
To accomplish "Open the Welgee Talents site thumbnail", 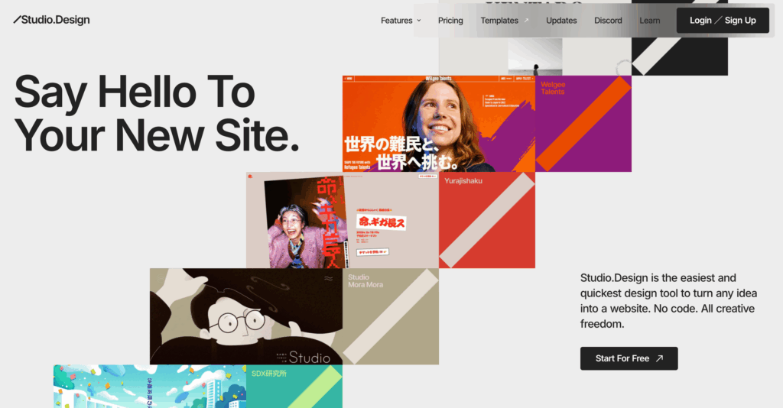I will pyautogui.click(x=438, y=124).
